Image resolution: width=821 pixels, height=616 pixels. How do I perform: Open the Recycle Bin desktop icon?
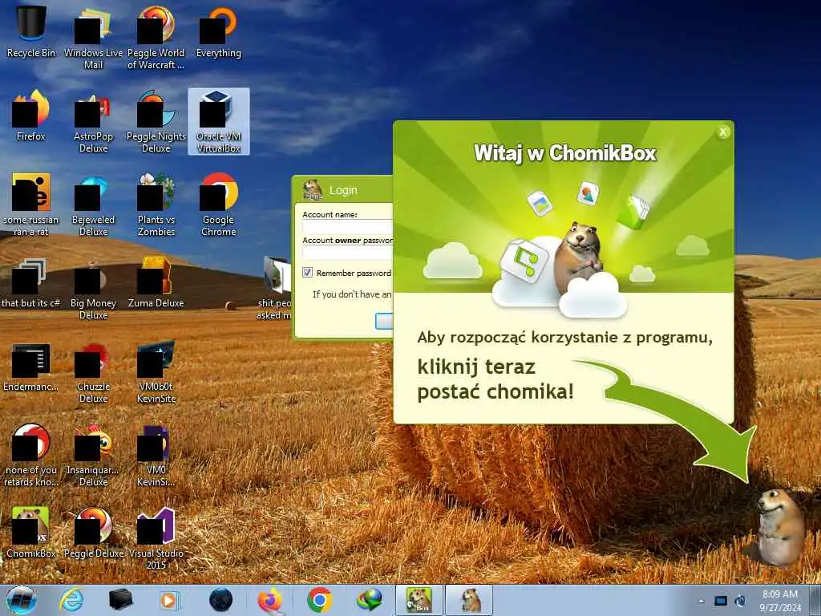31,31
